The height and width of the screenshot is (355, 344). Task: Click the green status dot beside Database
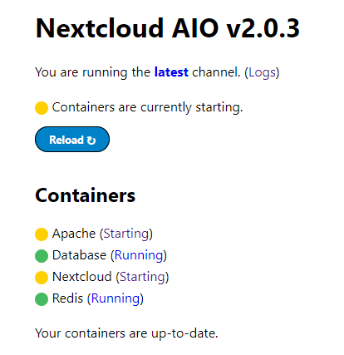coord(42,256)
